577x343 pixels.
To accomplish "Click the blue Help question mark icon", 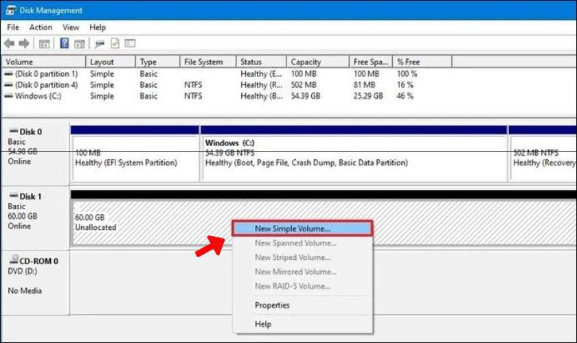I will coord(64,43).
